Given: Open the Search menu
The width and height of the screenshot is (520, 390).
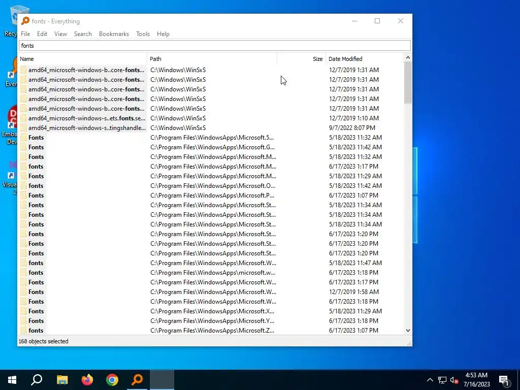Looking at the screenshot, I should (x=83, y=34).
